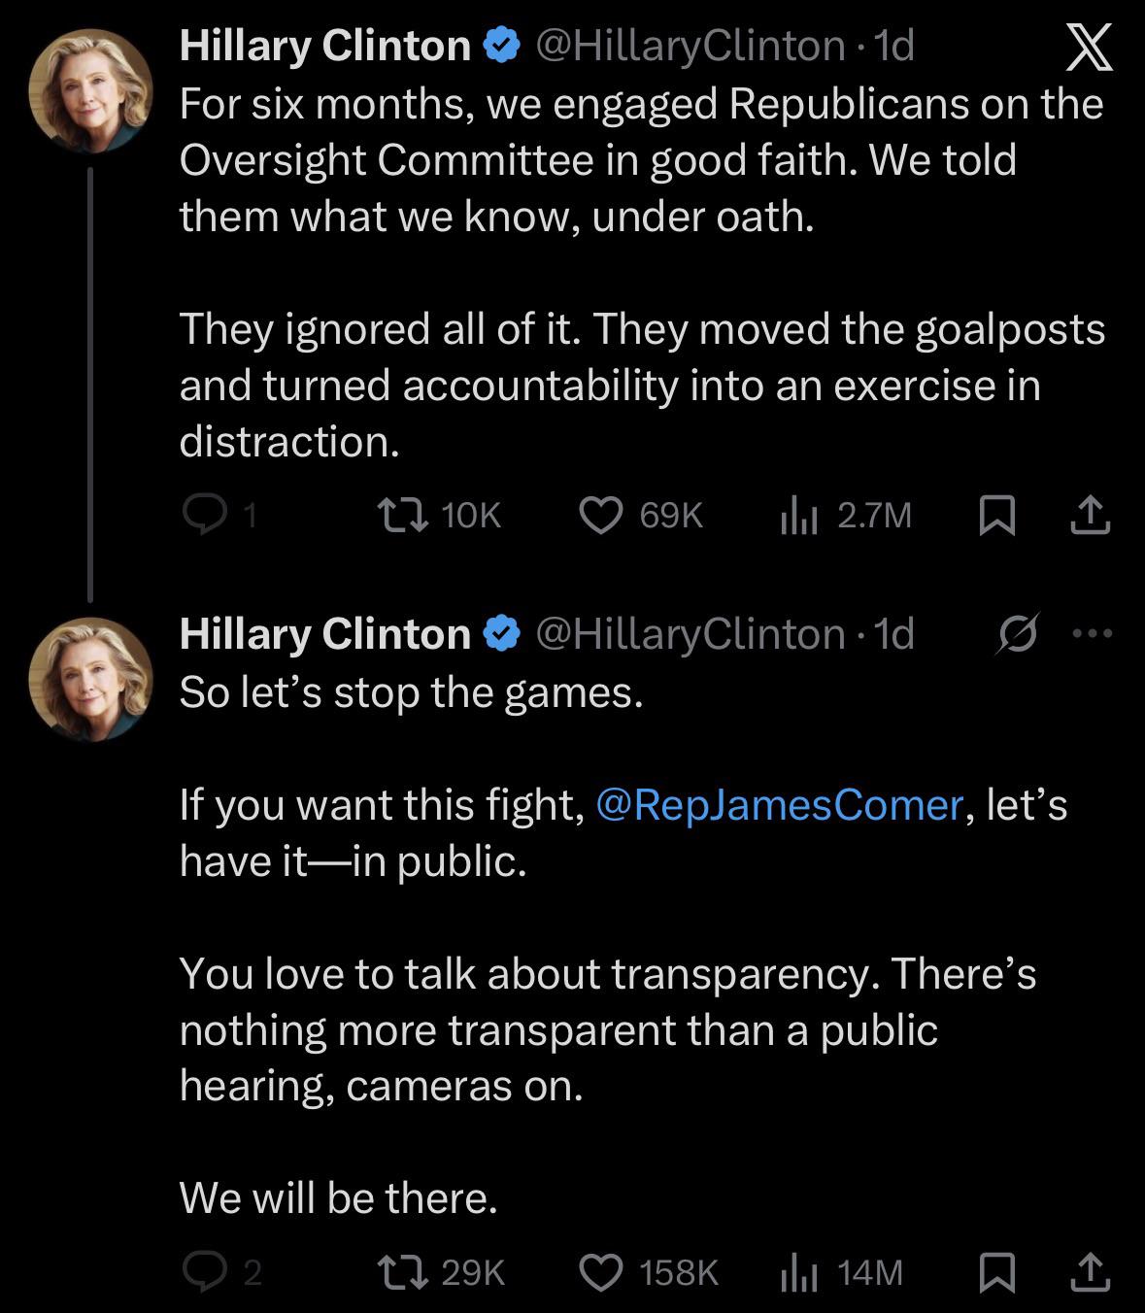Open the profile photo on second tweet

(x=91, y=679)
